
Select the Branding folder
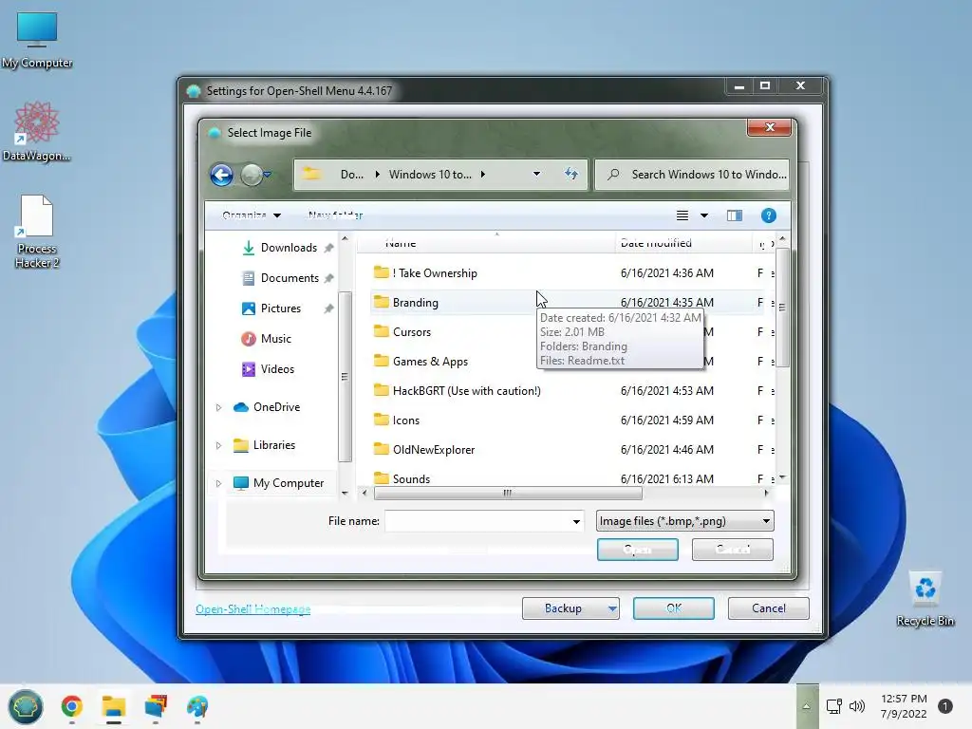pos(415,303)
